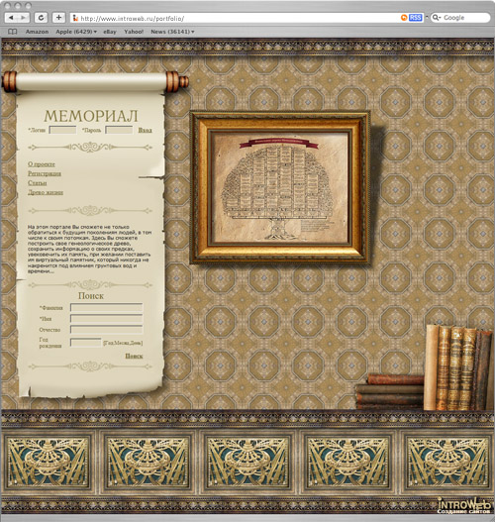Click the Google search magnifier icon
Screen dimensions: 495x522
click(x=437, y=18)
